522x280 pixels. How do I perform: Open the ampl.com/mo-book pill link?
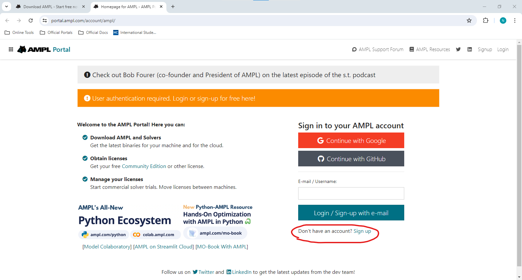pos(215,233)
